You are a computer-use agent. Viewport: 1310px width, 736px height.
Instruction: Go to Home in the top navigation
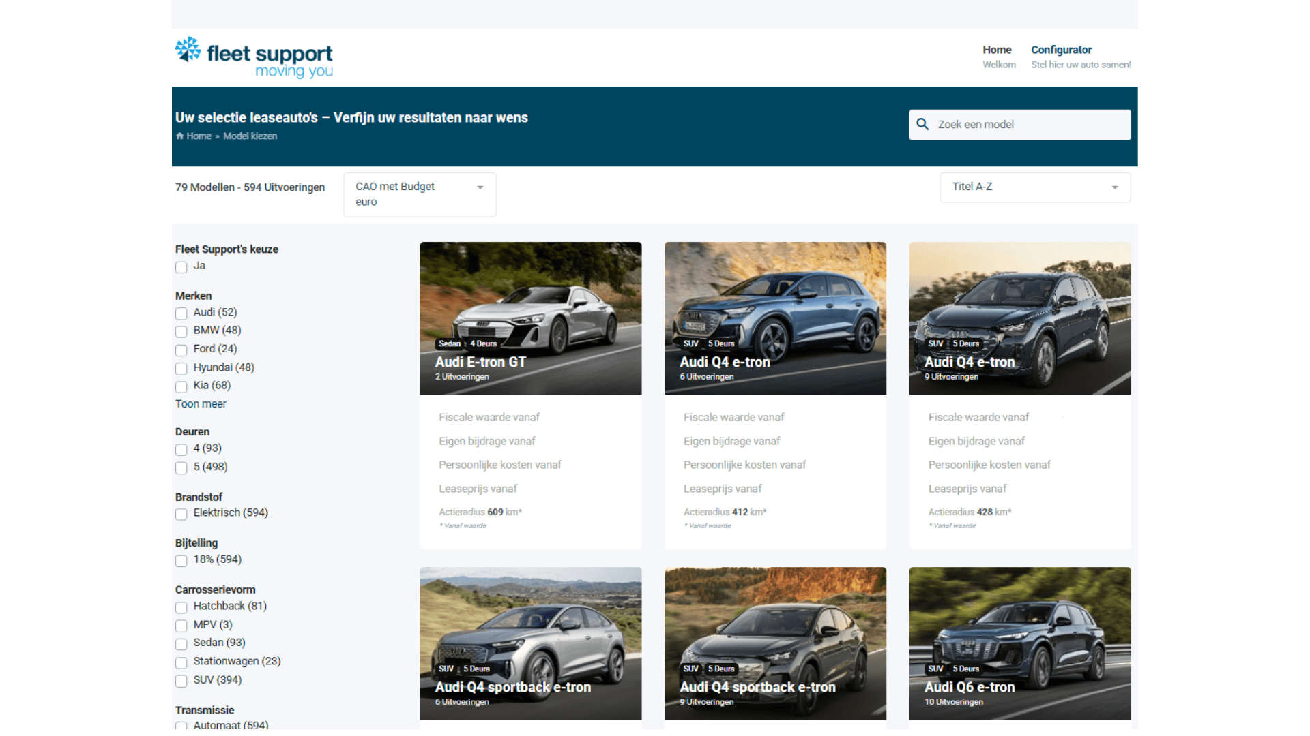click(x=997, y=50)
